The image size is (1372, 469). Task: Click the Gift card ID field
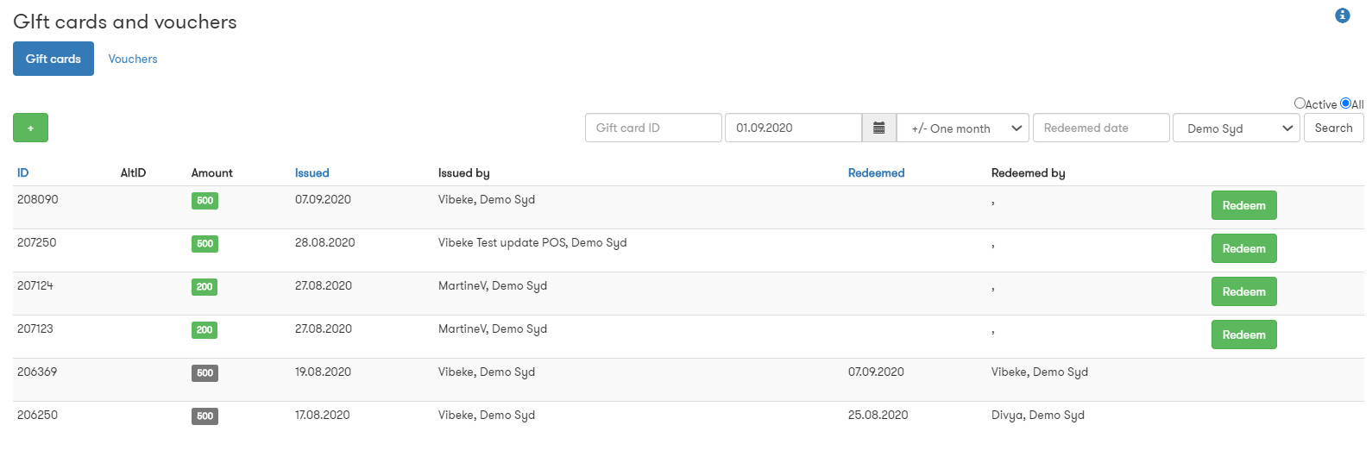point(653,128)
